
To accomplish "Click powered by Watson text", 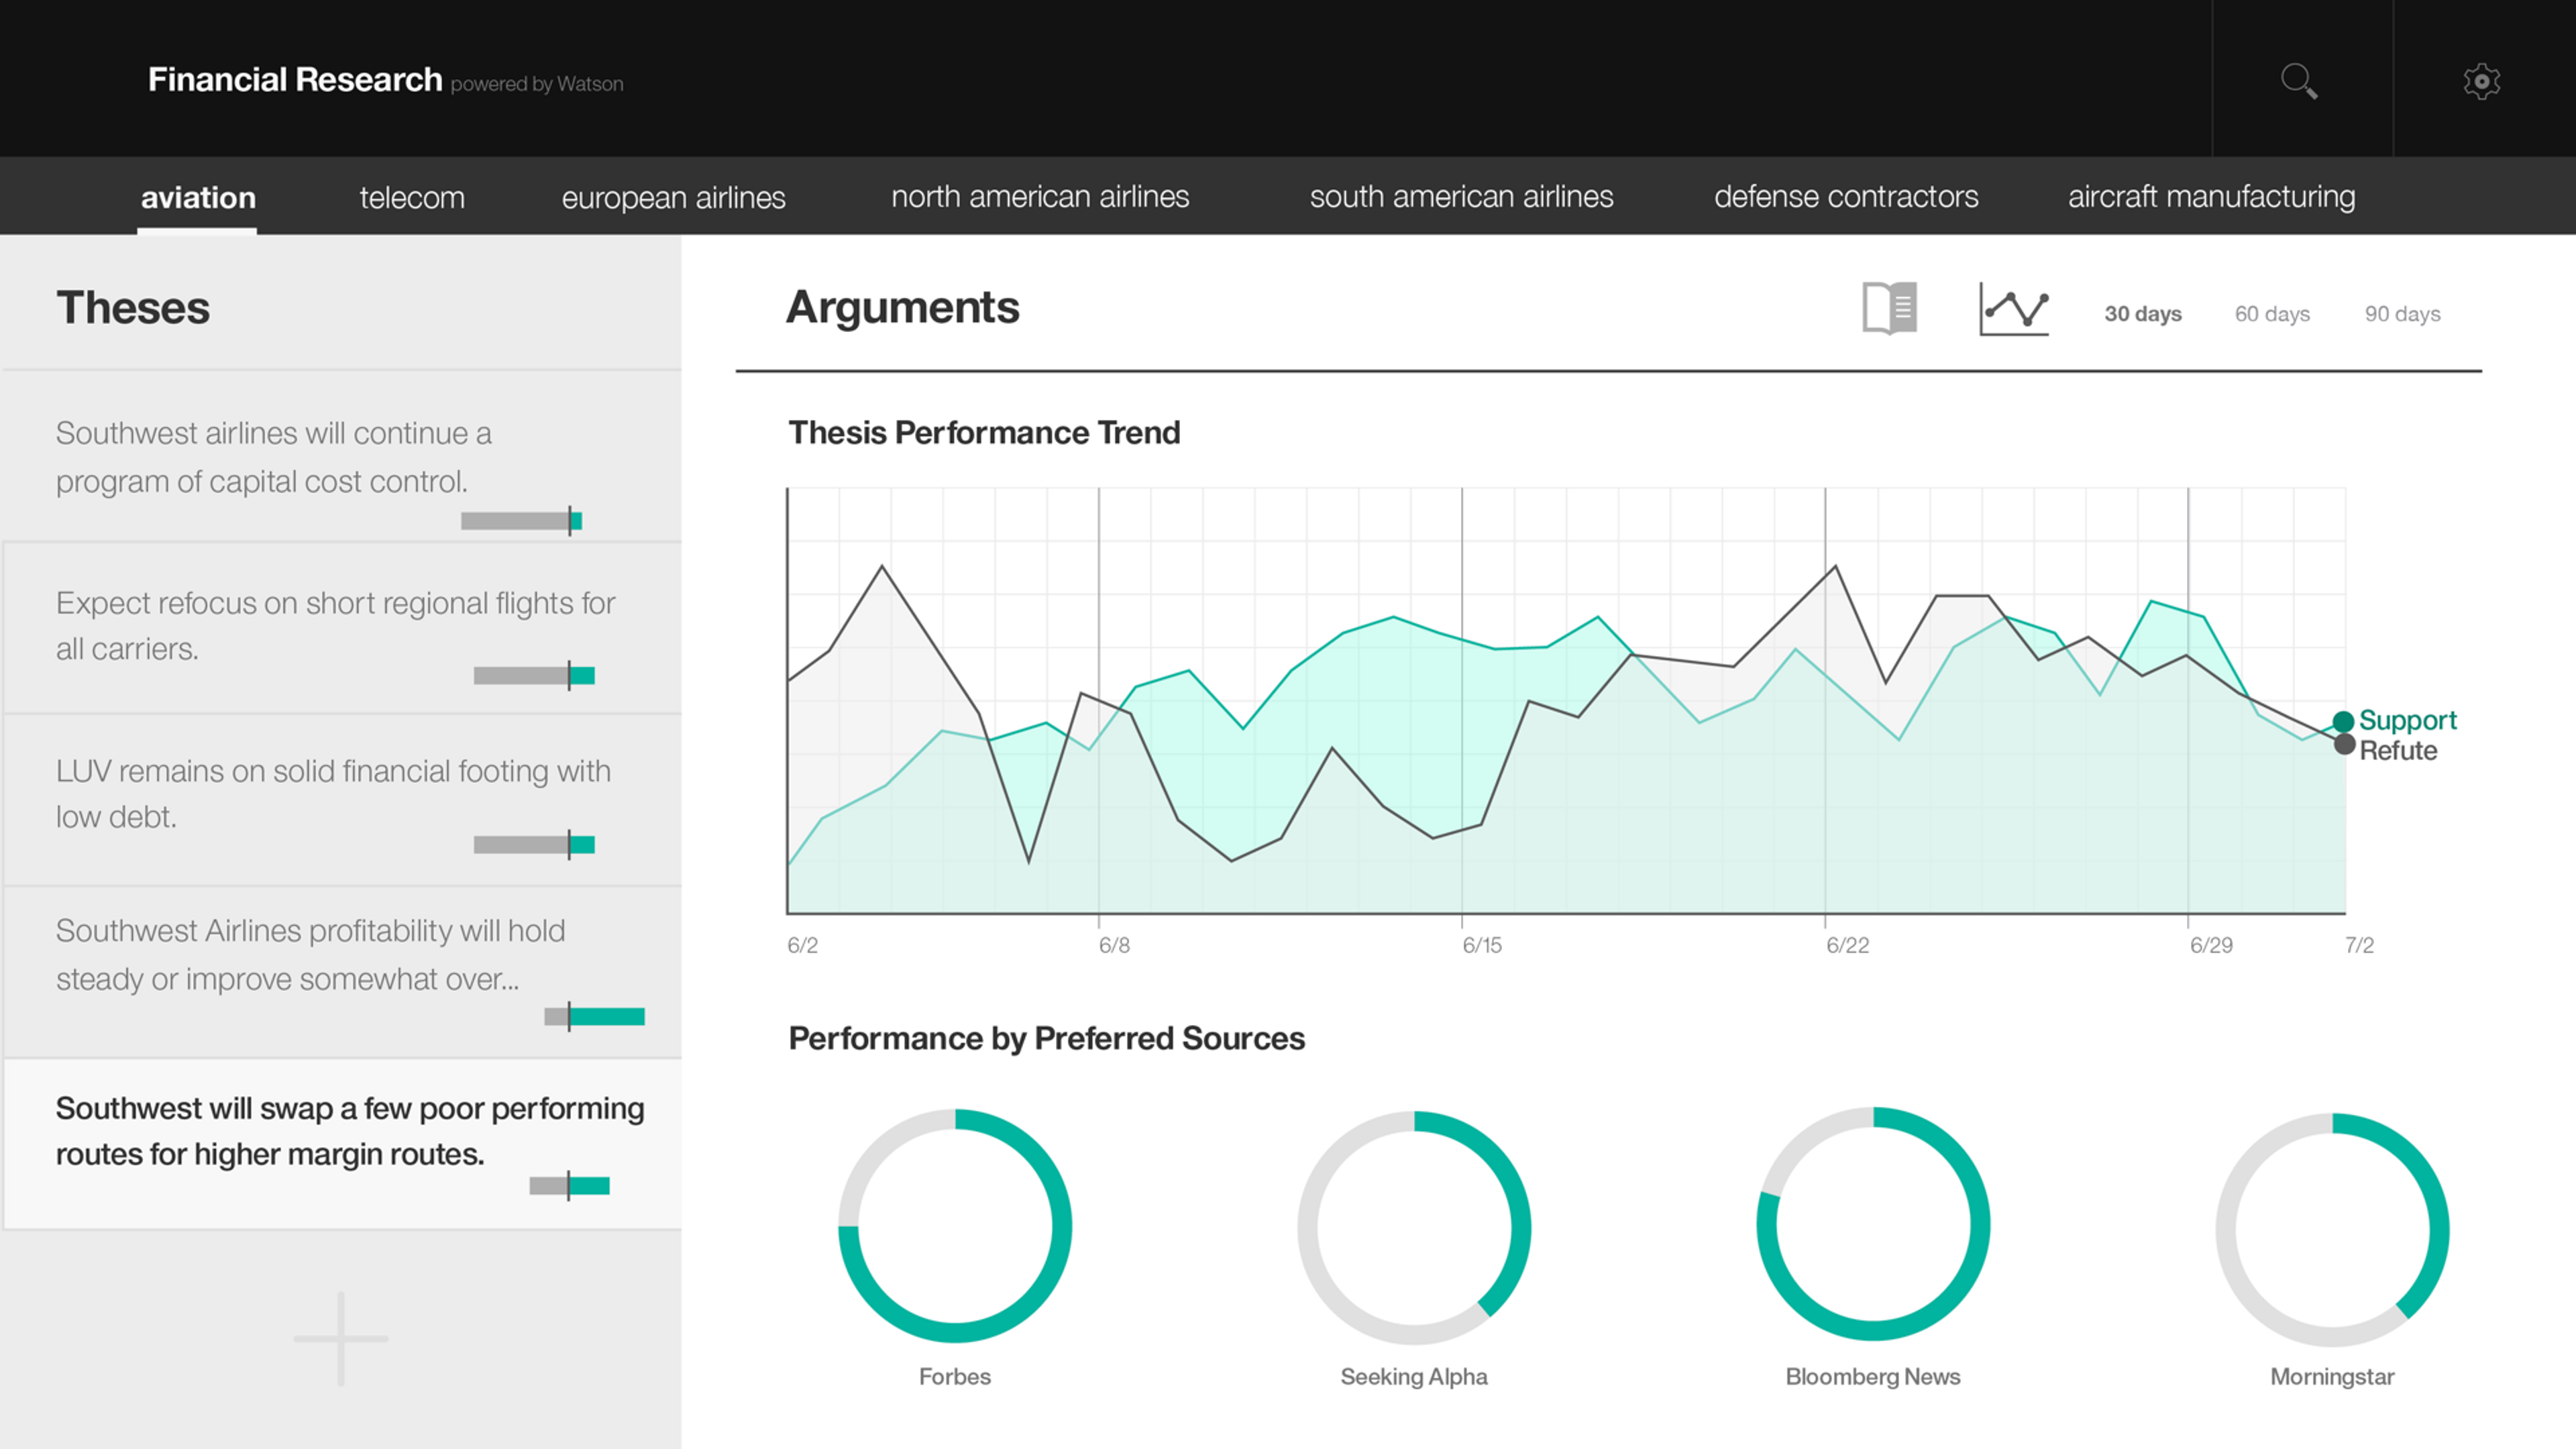I will tap(537, 84).
